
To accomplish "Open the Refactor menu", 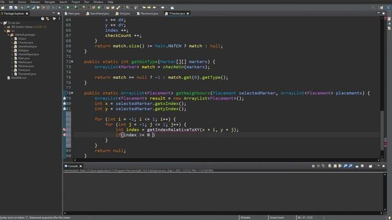I will (x=35, y=2).
